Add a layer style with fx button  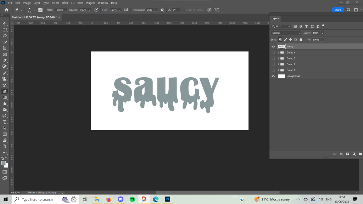click(341, 154)
